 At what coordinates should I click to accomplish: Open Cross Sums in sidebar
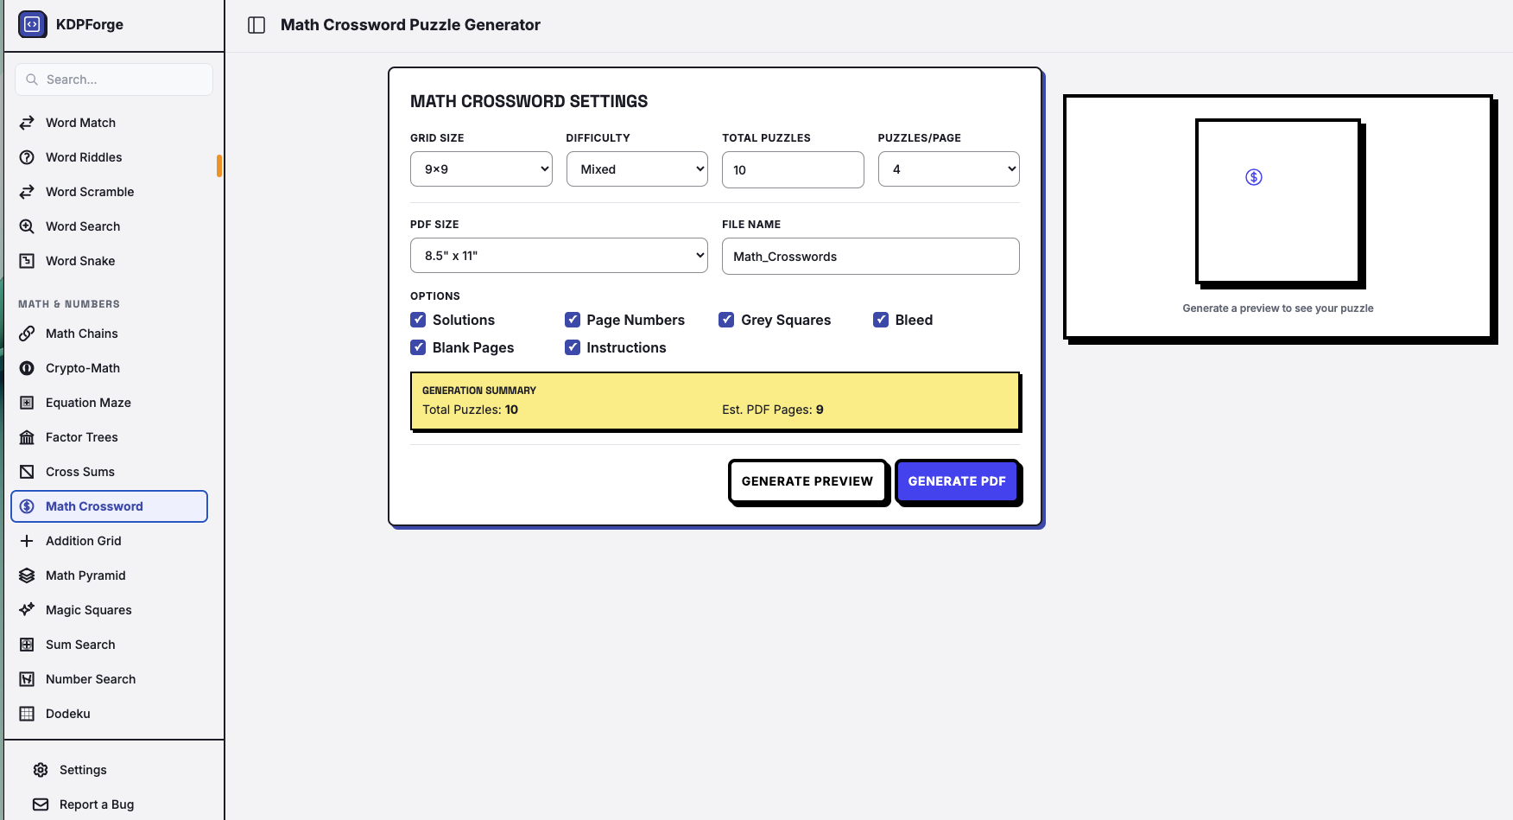[x=109, y=472]
